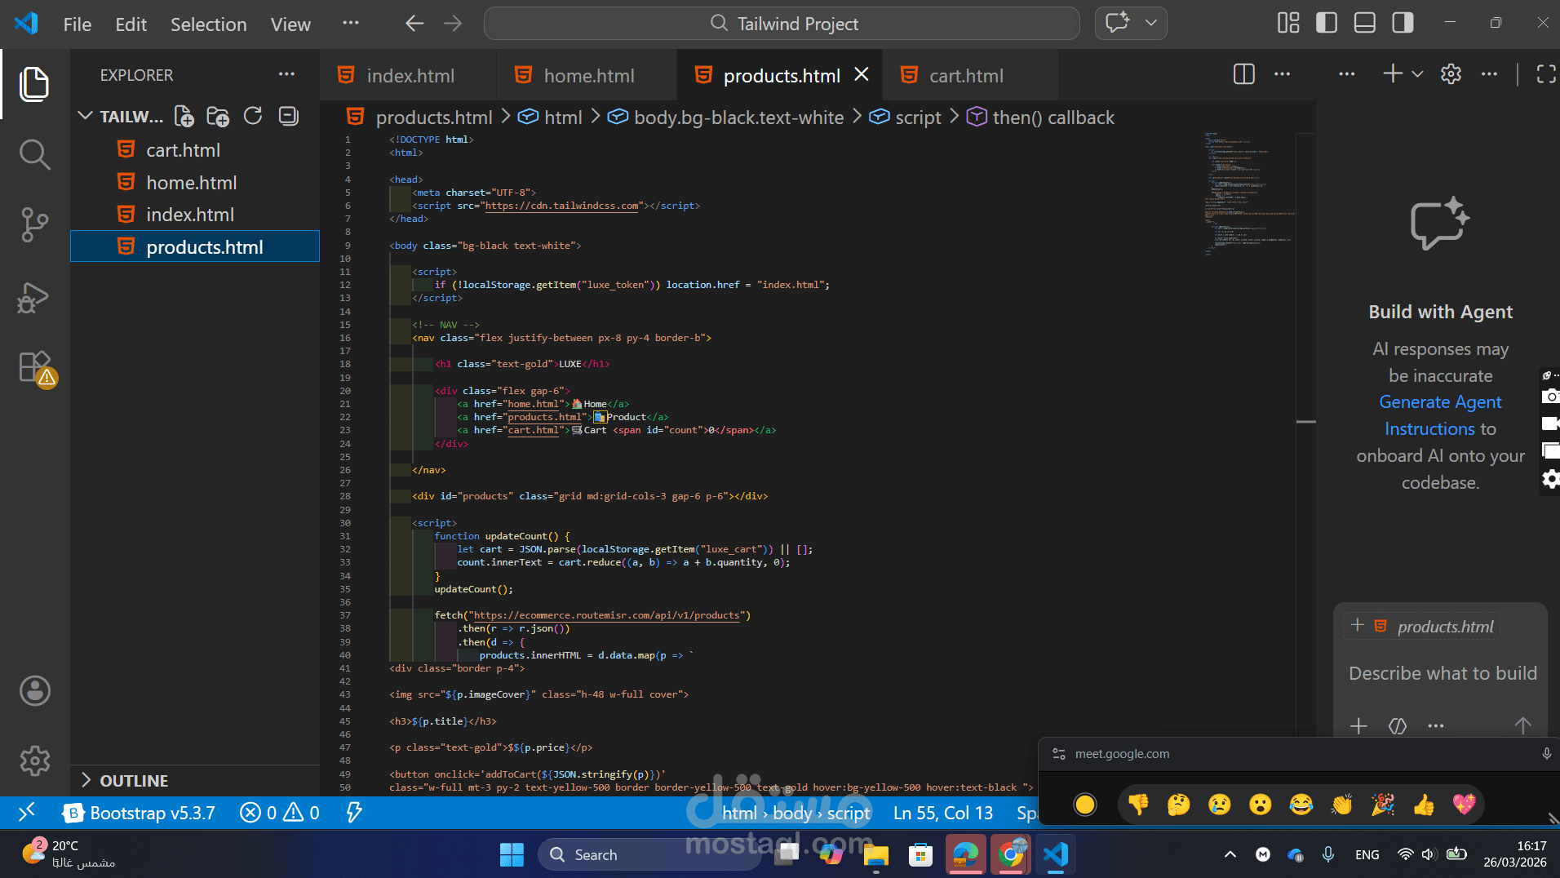Refresh the Explorer file tree

(253, 116)
